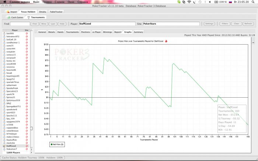Click the Cache Status indicator in status bar
The image size is (258, 161).
pos(32,158)
